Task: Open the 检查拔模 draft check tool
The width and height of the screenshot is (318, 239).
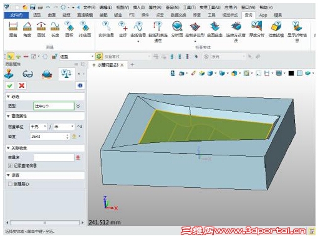Action: 276,29
